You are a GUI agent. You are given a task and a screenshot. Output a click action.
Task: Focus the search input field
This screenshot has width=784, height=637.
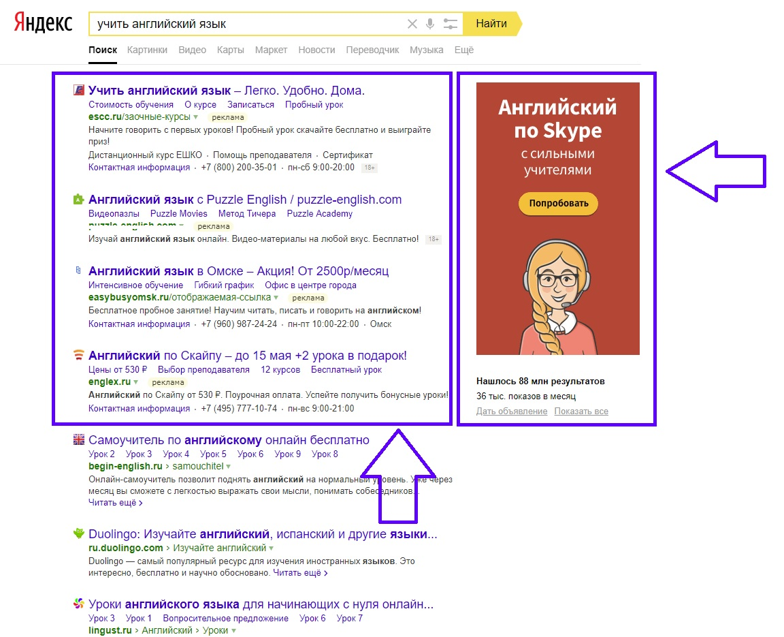[248, 24]
